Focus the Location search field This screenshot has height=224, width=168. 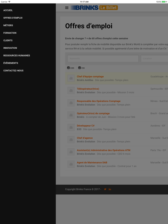click(154, 59)
